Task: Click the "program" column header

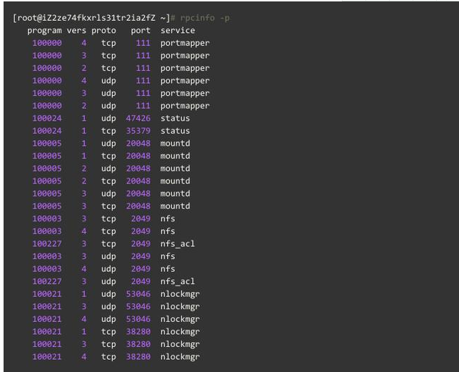Action: (44, 31)
